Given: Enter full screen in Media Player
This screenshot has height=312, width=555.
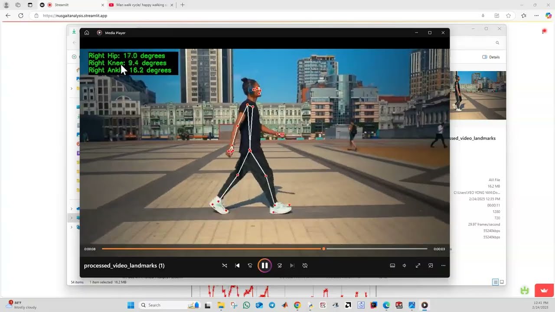Looking at the screenshot, I should [x=418, y=266].
